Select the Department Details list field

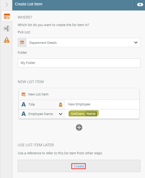pos(79,42)
